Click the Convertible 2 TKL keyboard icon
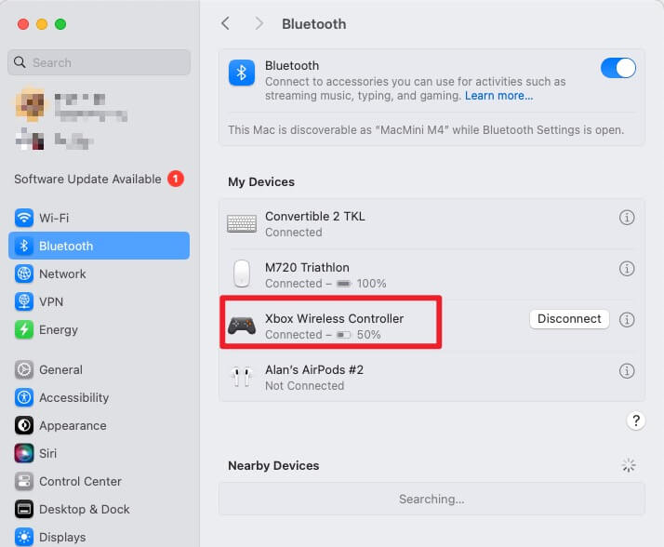 click(242, 223)
